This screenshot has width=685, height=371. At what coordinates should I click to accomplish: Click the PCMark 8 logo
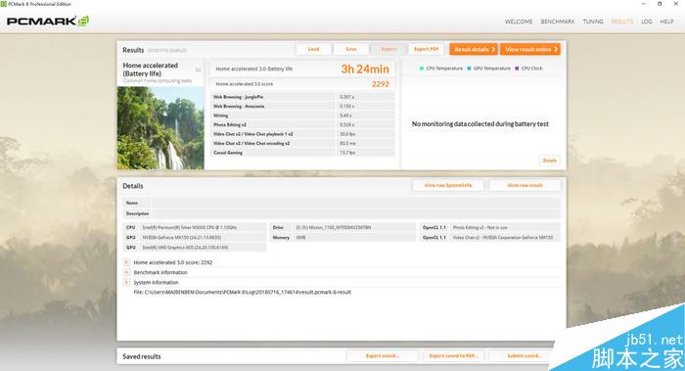point(48,21)
